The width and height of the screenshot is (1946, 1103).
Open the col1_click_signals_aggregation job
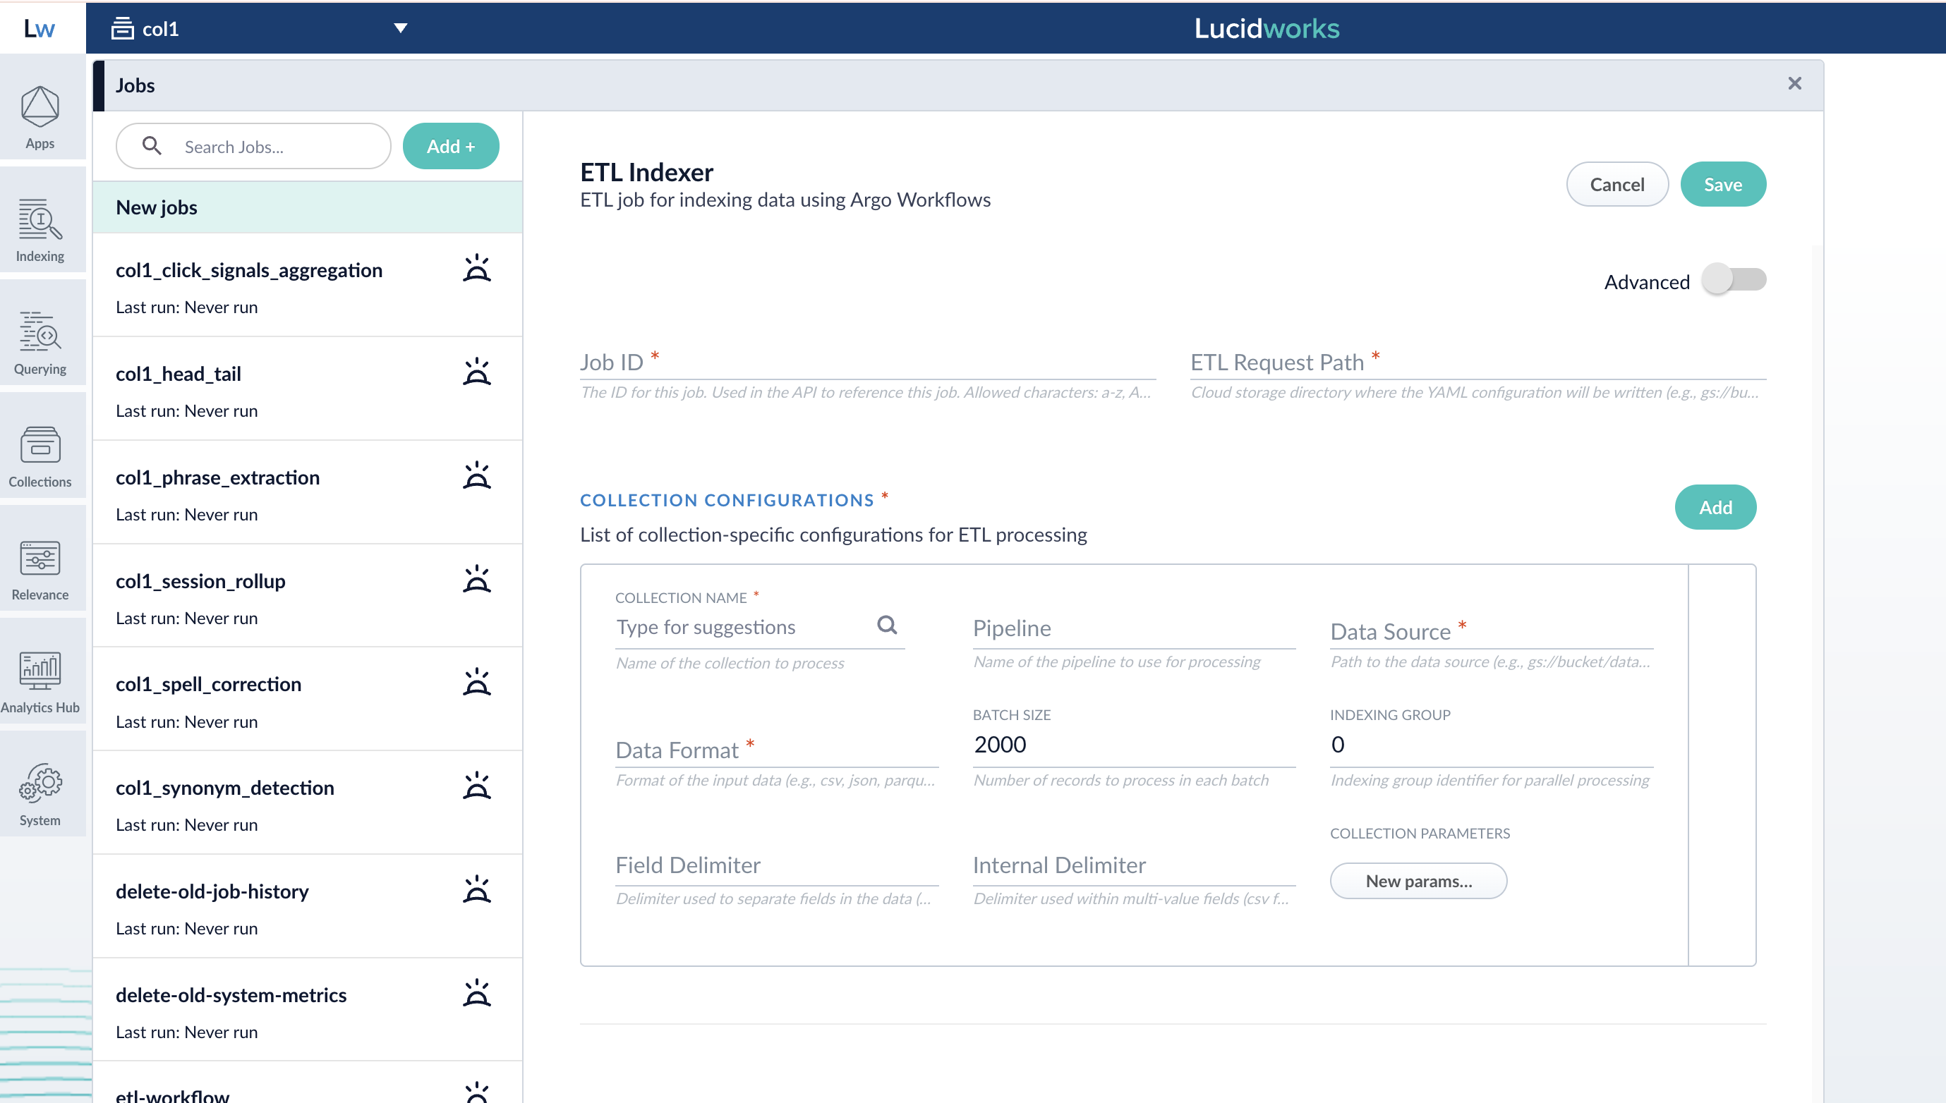click(x=308, y=286)
